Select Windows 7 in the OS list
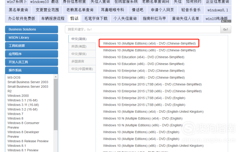 tap(15, 114)
